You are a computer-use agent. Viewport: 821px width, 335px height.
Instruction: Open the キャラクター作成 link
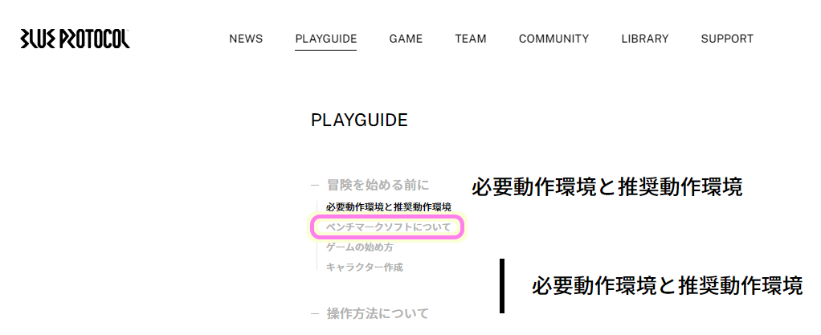[x=365, y=267]
